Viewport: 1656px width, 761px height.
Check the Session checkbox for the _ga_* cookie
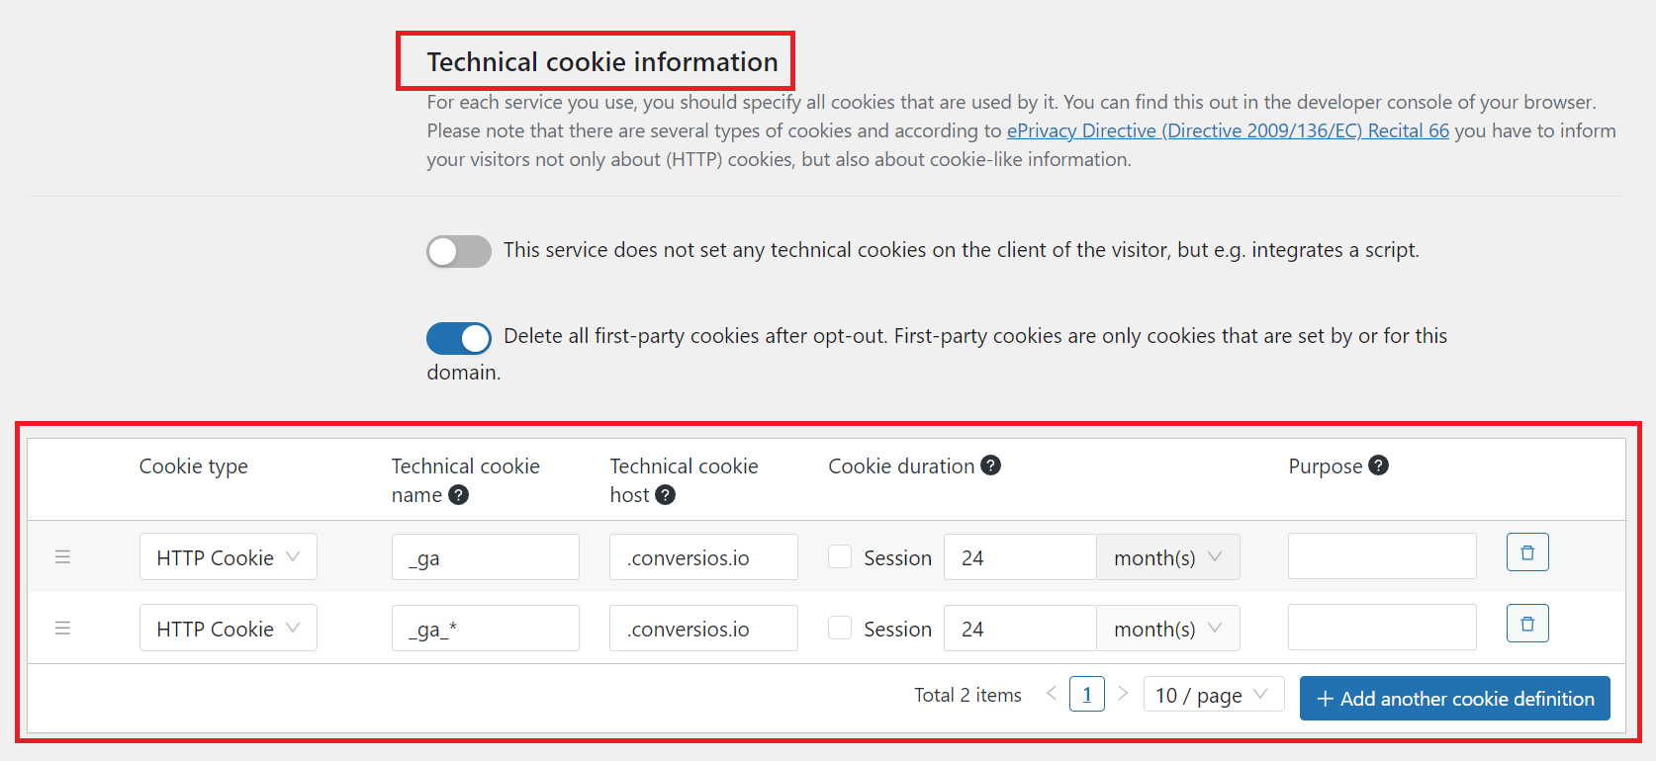pyautogui.click(x=840, y=628)
